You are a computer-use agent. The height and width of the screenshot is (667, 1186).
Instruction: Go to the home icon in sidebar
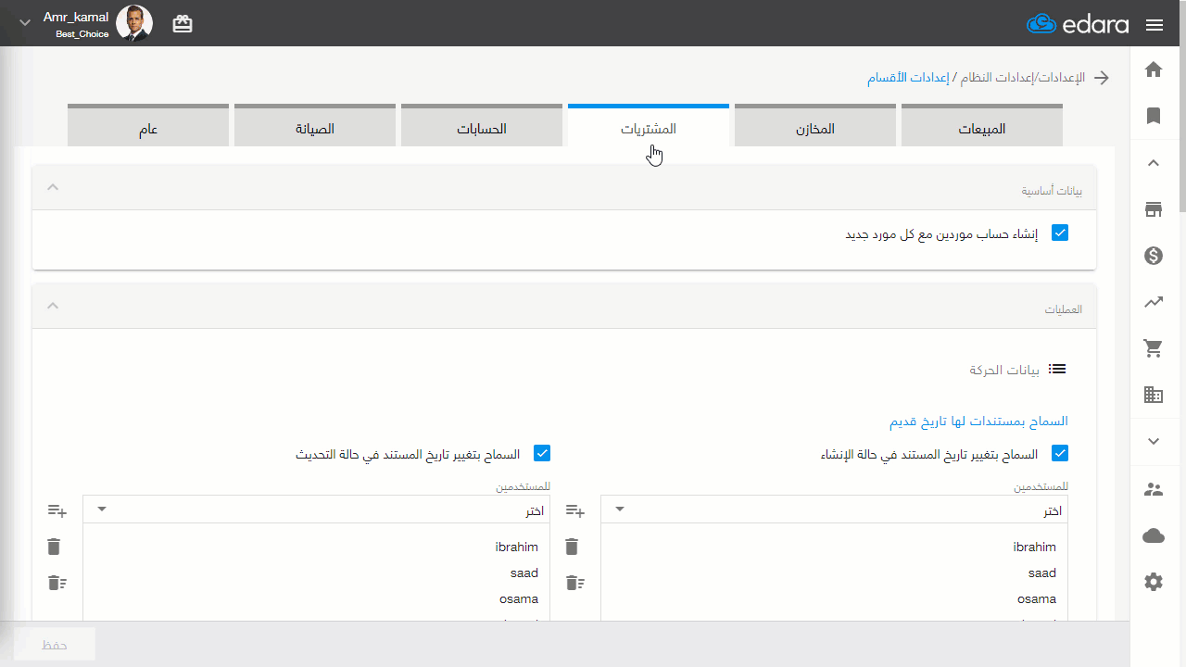(x=1154, y=69)
